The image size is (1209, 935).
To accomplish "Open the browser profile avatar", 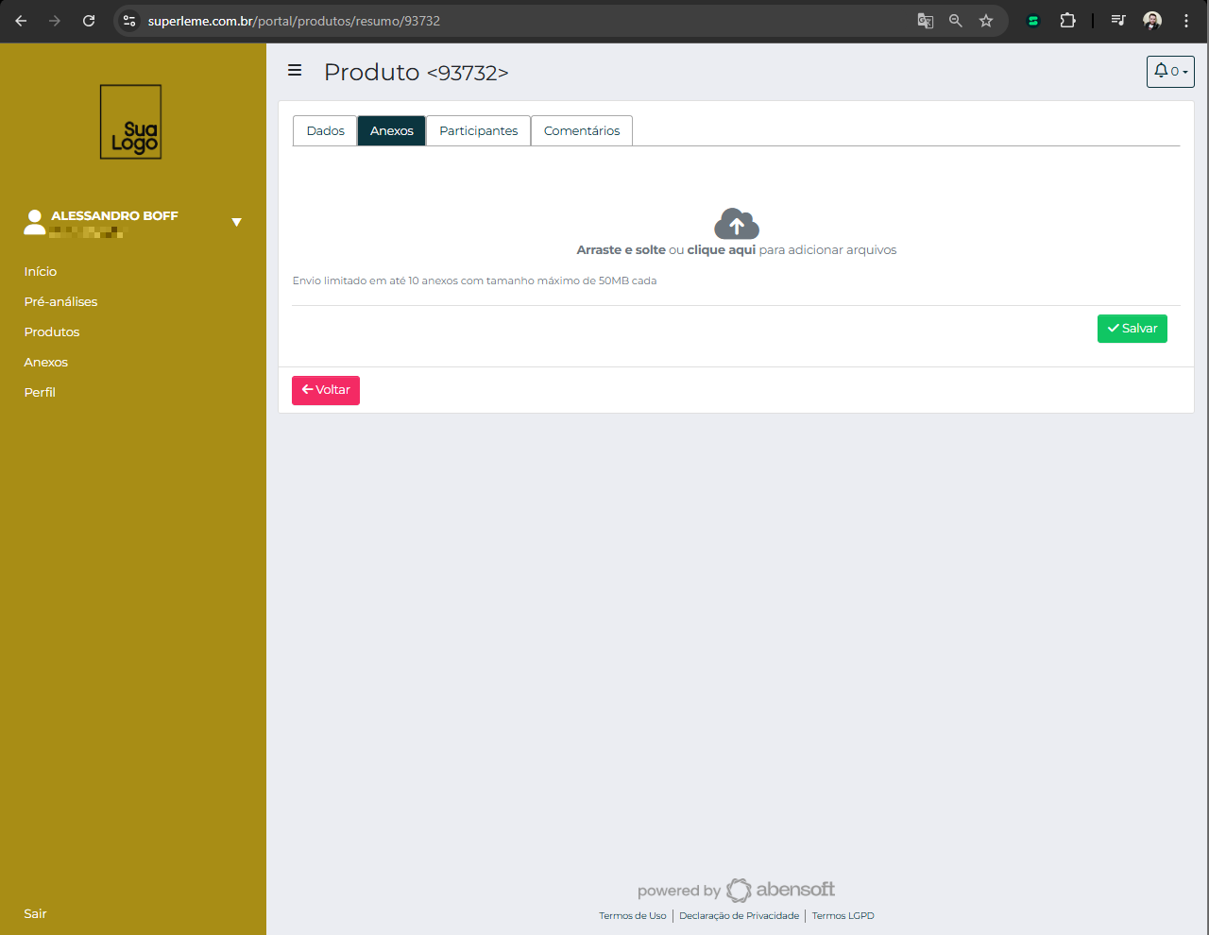I will [x=1152, y=21].
